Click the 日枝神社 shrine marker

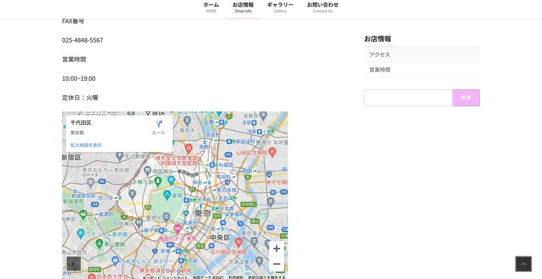point(139,223)
